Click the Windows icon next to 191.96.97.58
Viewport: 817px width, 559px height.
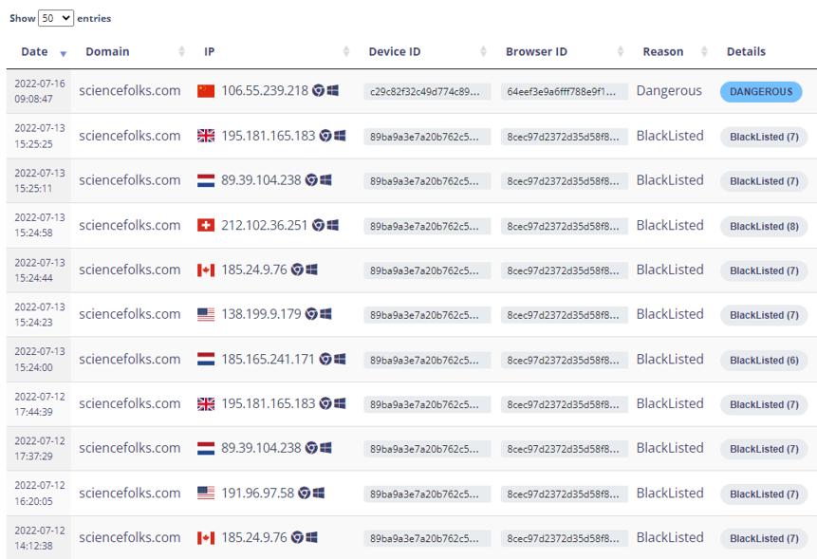coord(319,493)
